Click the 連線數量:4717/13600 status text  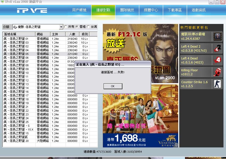98,152
